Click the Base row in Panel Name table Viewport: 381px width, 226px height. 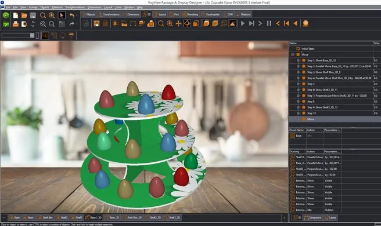[299, 136]
